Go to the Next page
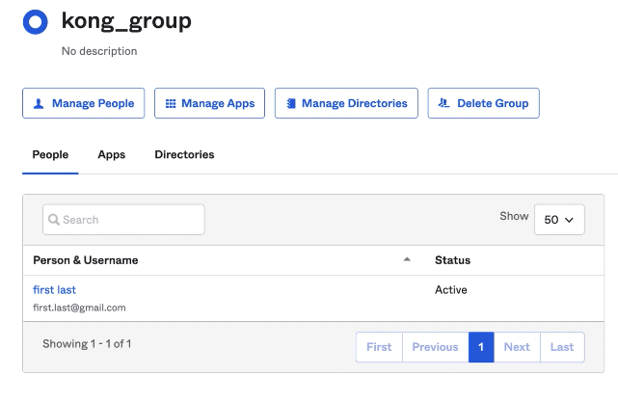 point(517,347)
